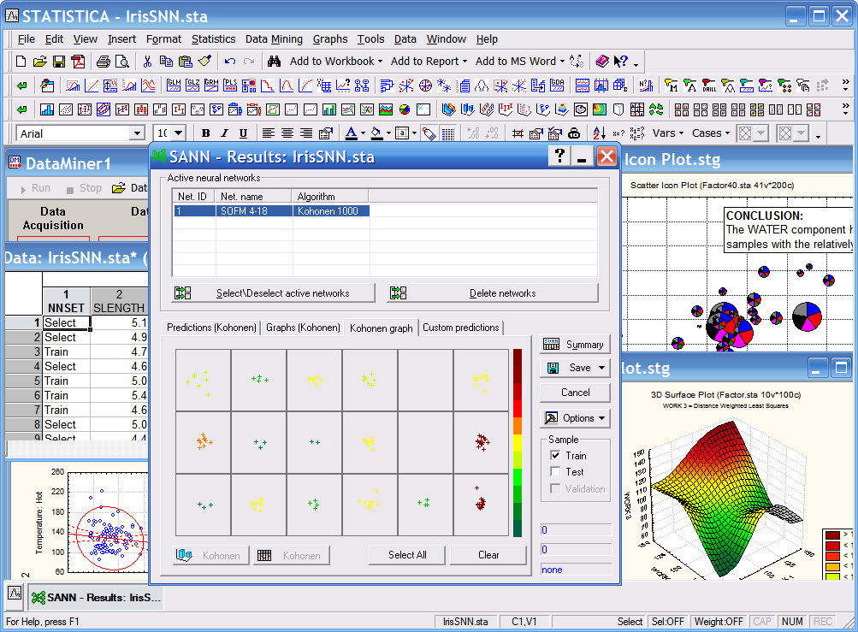
Task: Click the pie chart graph icon
Action: (x=405, y=109)
